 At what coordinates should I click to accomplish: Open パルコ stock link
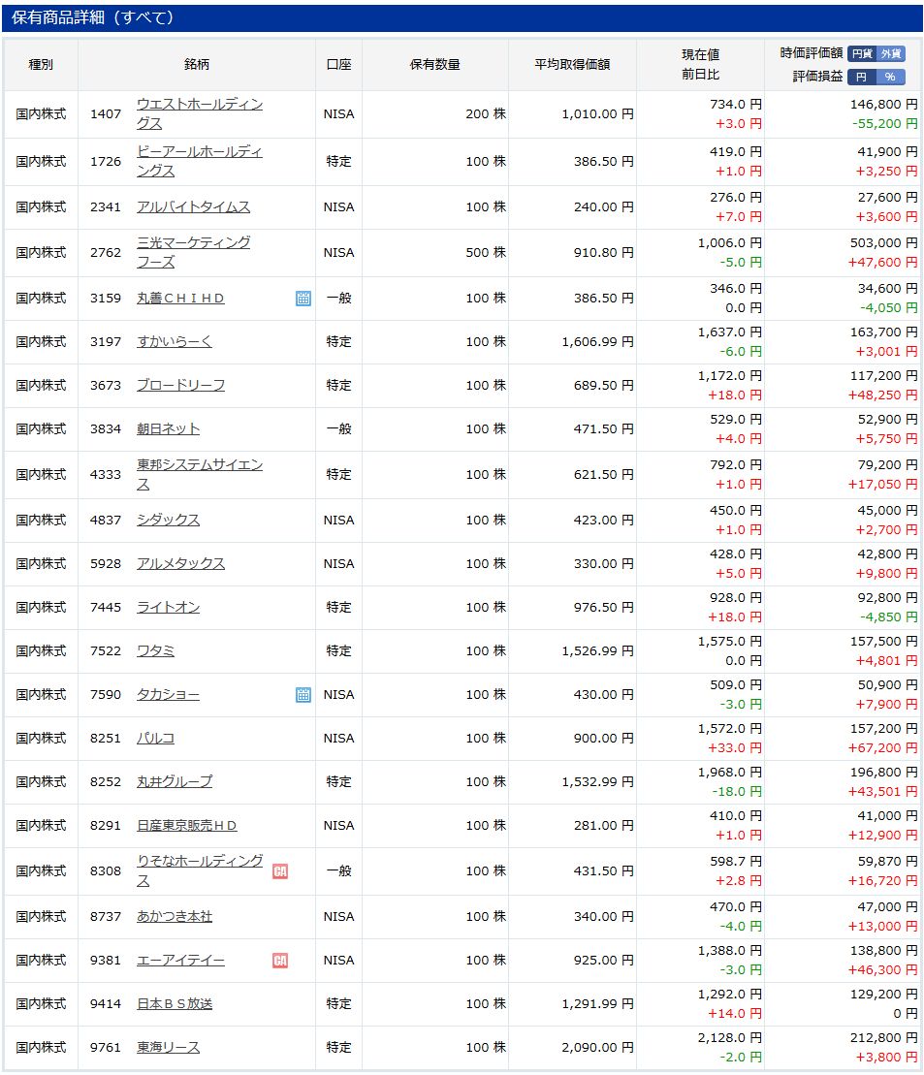[x=156, y=739]
